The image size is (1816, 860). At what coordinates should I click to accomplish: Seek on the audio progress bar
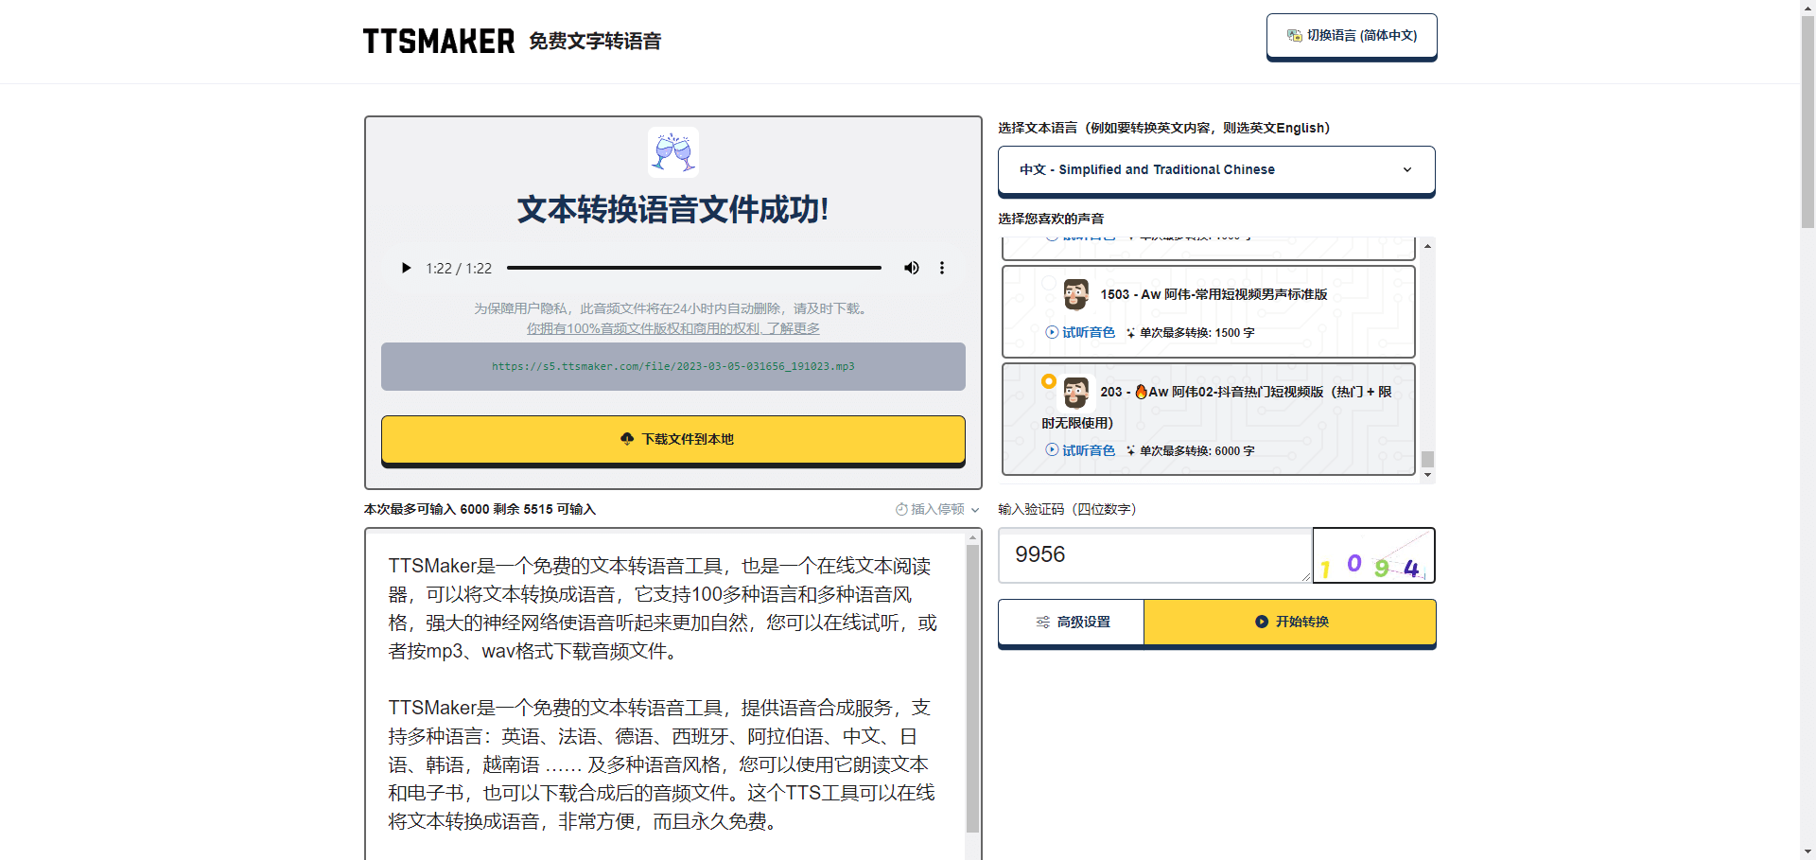(x=693, y=268)
